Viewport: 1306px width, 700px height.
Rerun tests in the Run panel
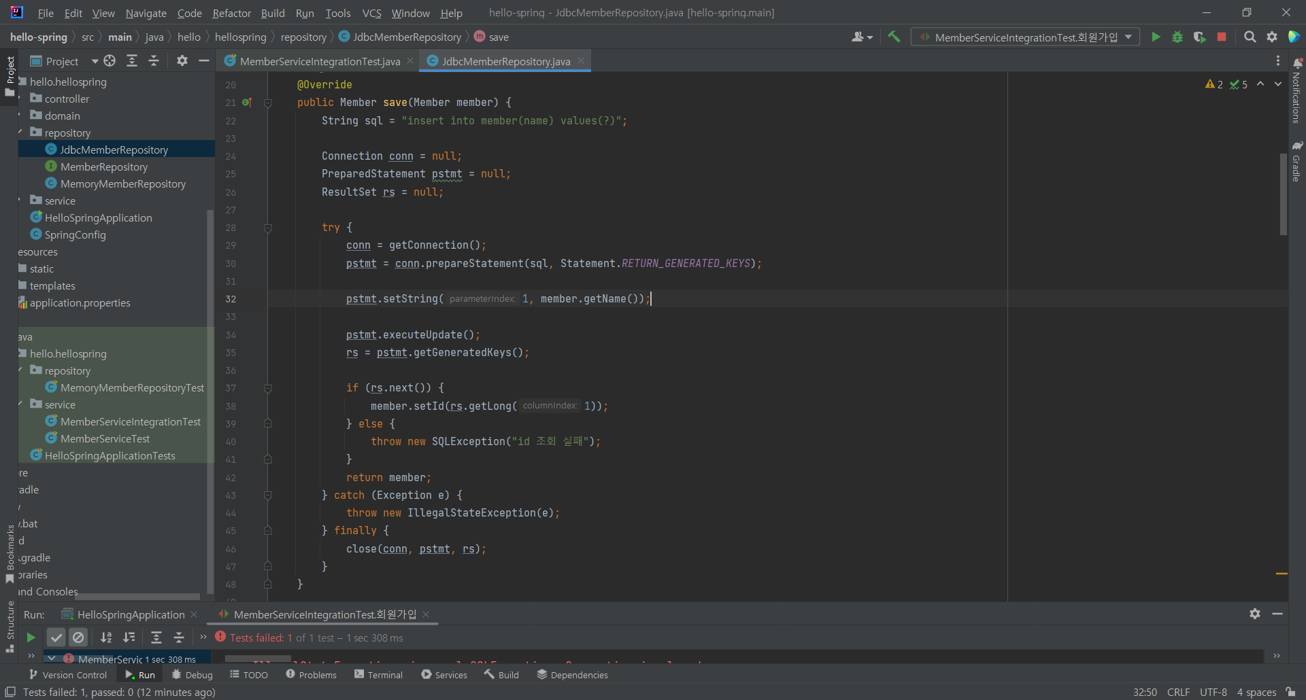pyautogui.click(x=31, y=637)
